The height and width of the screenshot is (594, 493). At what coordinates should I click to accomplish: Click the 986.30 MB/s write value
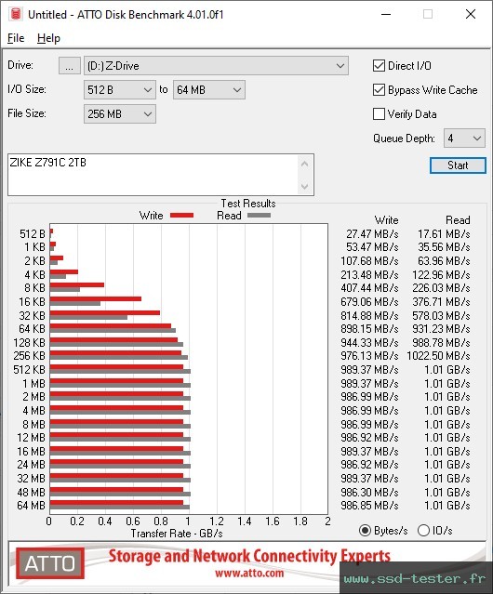(369, 492)
